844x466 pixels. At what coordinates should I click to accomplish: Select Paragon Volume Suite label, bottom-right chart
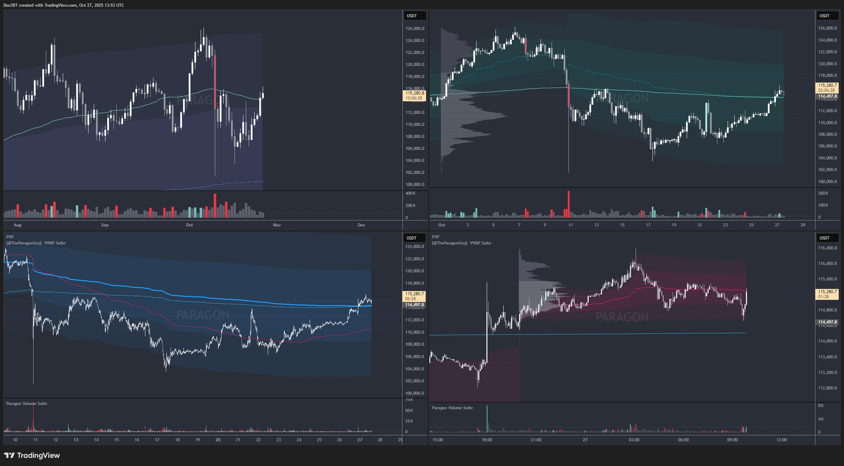(452, 408)
